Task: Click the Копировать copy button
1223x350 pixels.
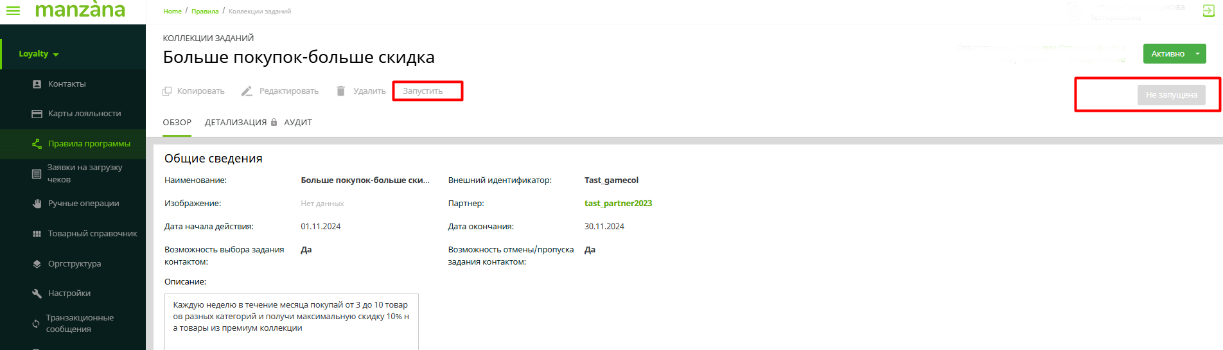Action: [x=193, y=91]
